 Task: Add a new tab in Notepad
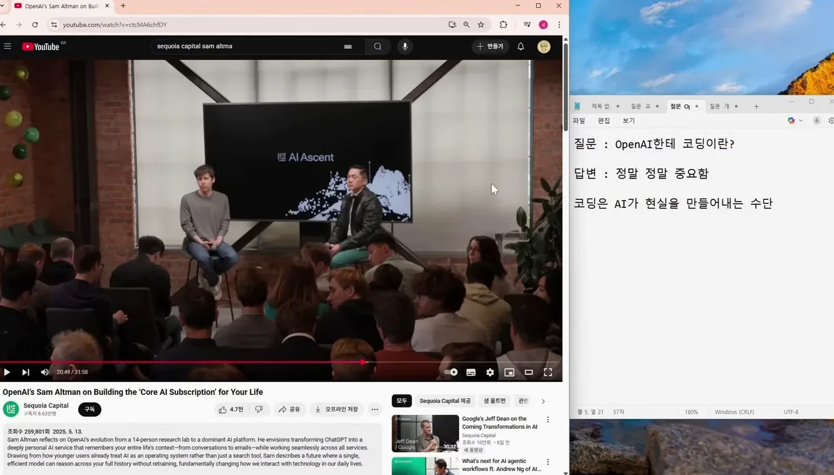pyautogui.click(x=756, y=106)
